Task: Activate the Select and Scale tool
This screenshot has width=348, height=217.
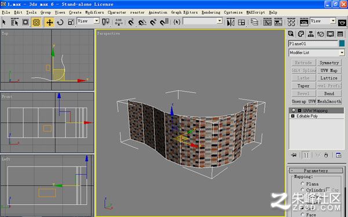Action: (71, 22)
